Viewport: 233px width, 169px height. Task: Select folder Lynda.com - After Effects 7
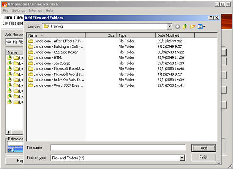tap(56, 41)
